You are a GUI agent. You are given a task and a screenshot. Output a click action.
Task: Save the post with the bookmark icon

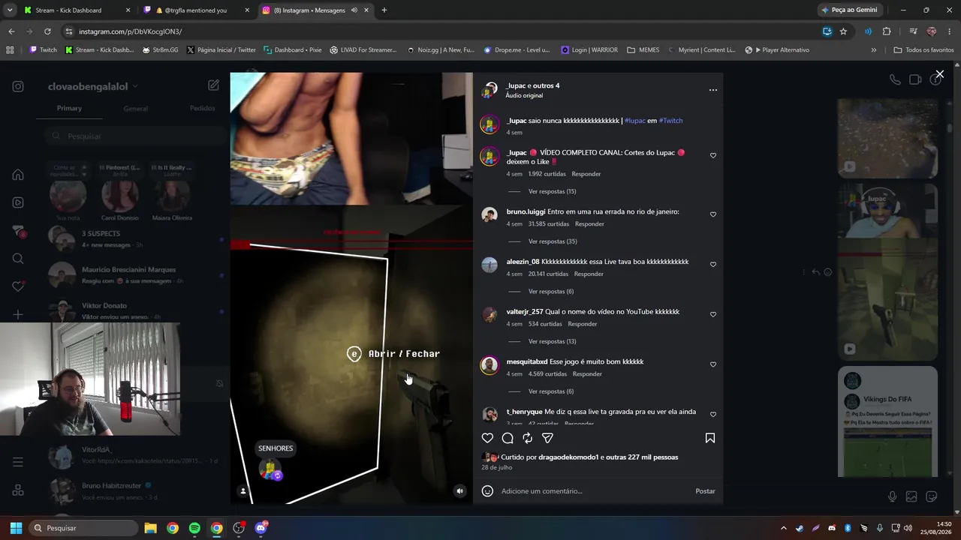tap(710, 438)
